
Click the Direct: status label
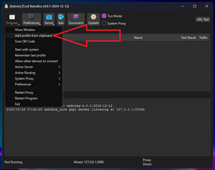pyautogui.click(x=147, y=164)
